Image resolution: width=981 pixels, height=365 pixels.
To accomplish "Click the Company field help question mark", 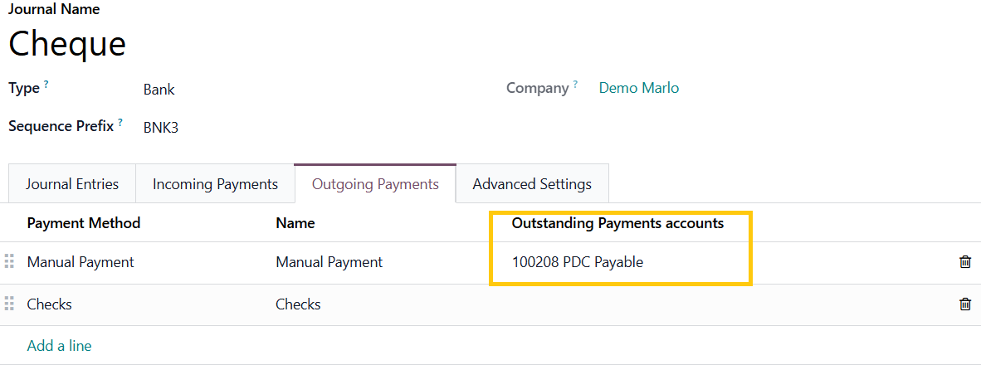I will click(x=575, y=85).
